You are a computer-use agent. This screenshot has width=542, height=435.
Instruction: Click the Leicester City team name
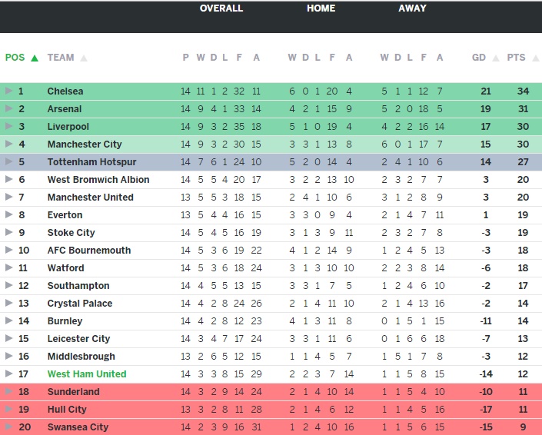pyautogui.click(x=78, y=338)
